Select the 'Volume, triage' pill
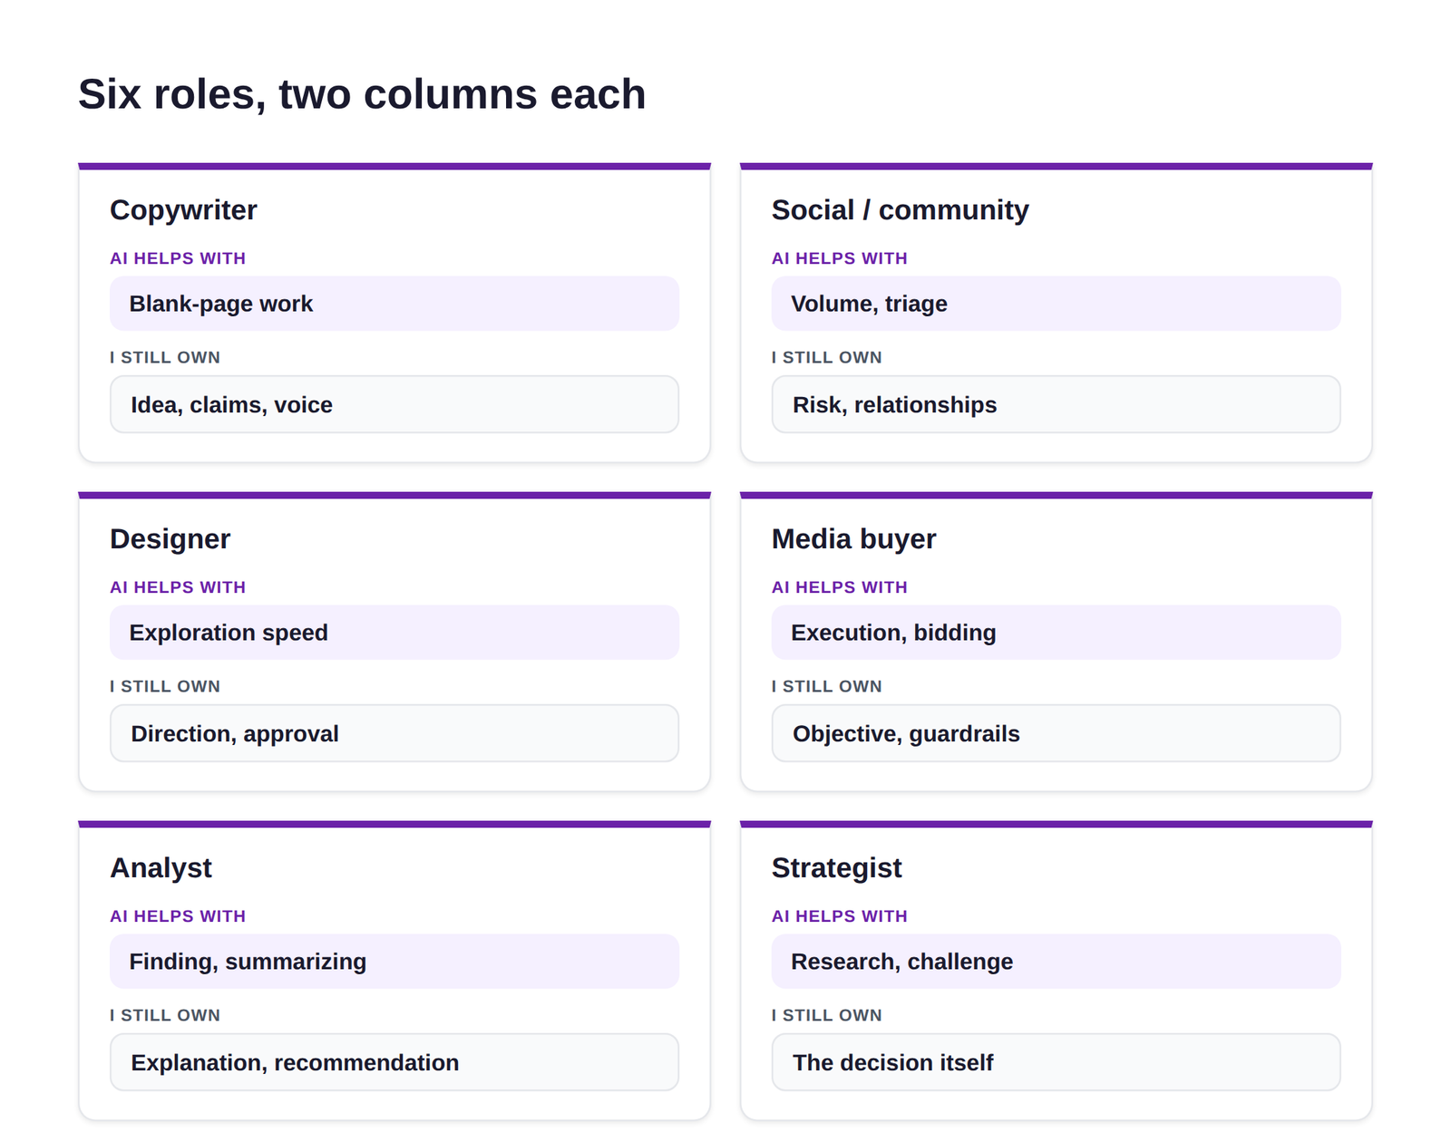1451x1142 pixels. (1057, 304)
